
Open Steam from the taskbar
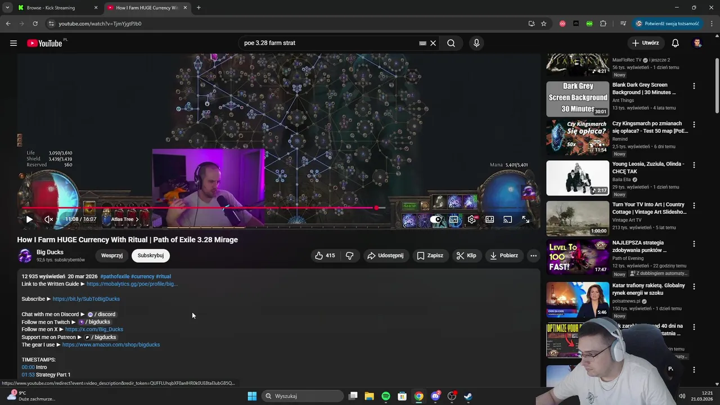tap(468, 396)
